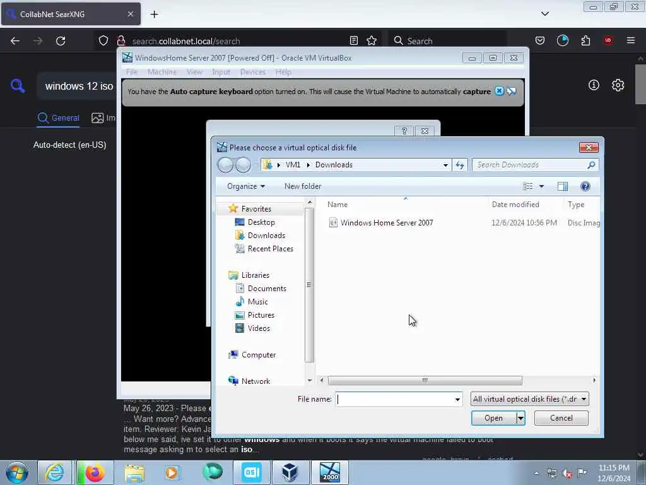Viewport: 646px width, 485px height.
Task: Open the file type filter dropdown
Action: pos(529,399)
